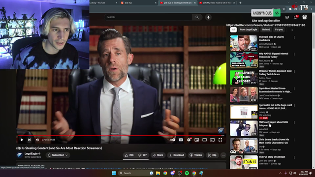Screen dimensions: 315x177
Task: Select the All filter chip
Action: pyautogui.click(x=233, y=29)
